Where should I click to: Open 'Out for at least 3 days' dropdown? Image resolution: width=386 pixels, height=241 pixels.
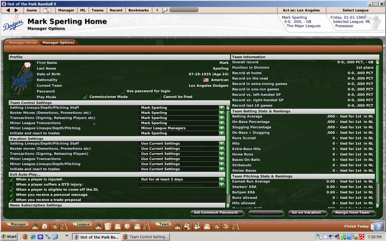click(222, 180)
